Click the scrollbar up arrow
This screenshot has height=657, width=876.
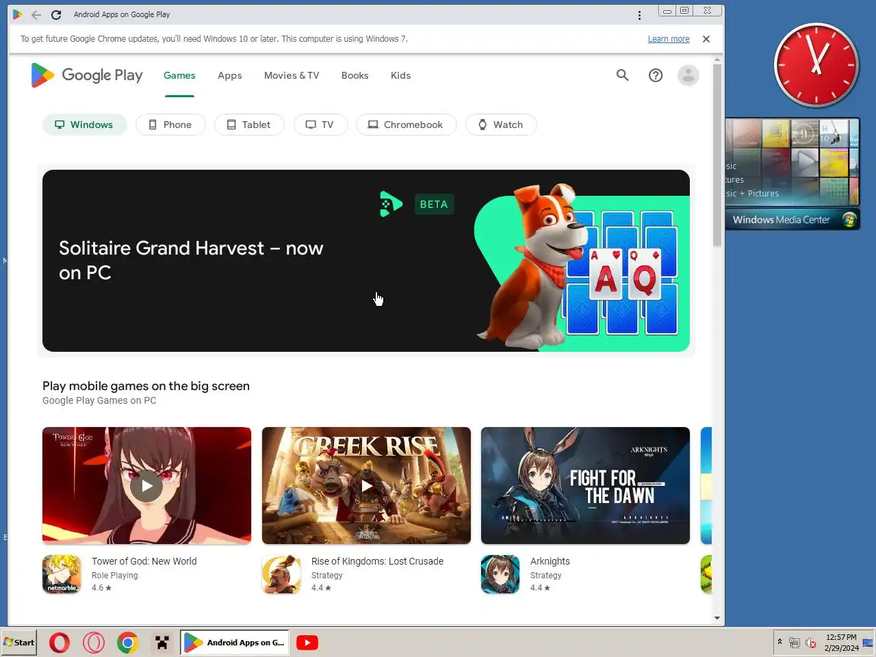717,60
